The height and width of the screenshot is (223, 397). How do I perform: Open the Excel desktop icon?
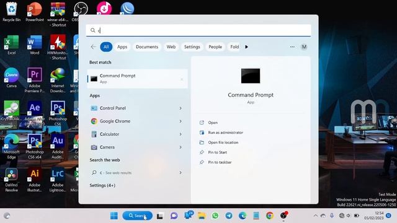[11, 45]
